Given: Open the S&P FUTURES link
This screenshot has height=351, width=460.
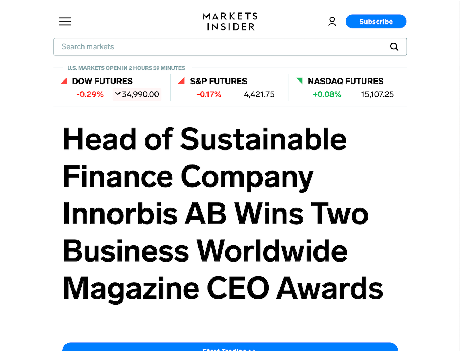Looking at the screenshot, I should pyautogui.click(x=218, y=81).
